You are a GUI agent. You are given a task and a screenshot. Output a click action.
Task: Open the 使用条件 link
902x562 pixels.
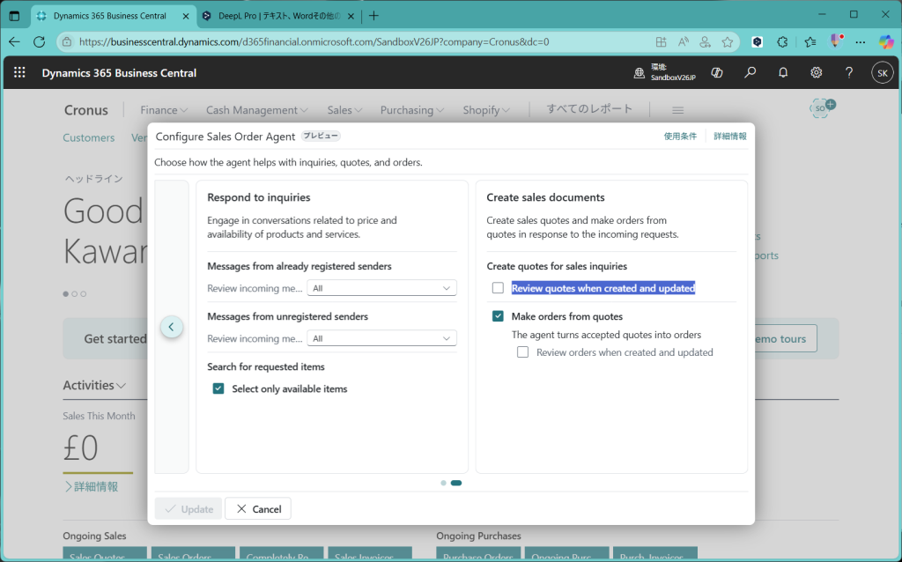680,137
